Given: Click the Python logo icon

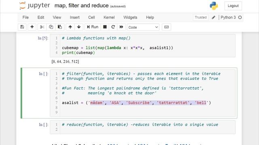Looking at the screenshot, I should (x=214, y=6).
